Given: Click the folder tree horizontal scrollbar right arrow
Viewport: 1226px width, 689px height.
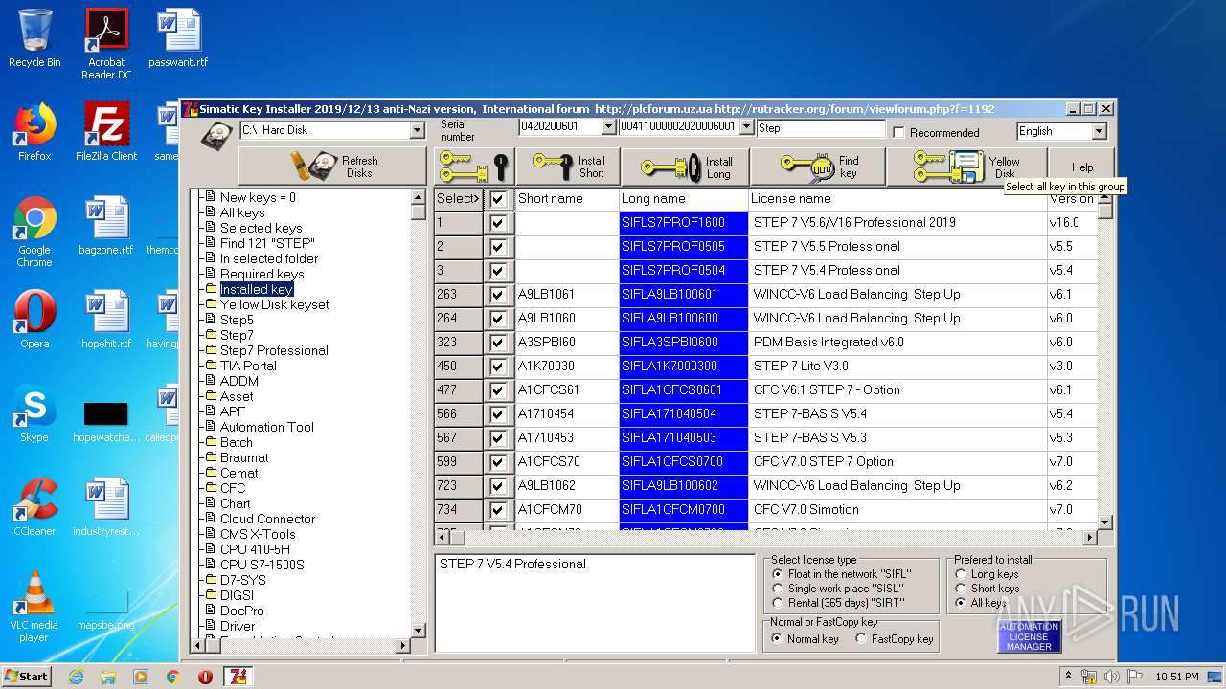Looking at the screenshot, I should (x=403, y=646).
